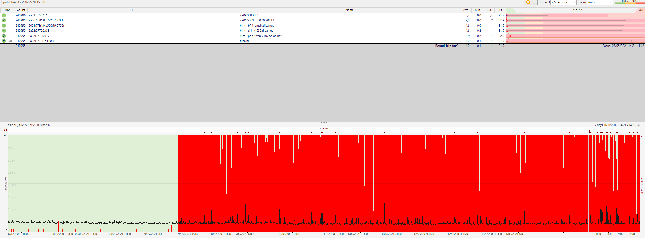Viewport: 645px width, 238px height.
Task: Click the panel splitter dots between graphs
Action: click(324, 123)
